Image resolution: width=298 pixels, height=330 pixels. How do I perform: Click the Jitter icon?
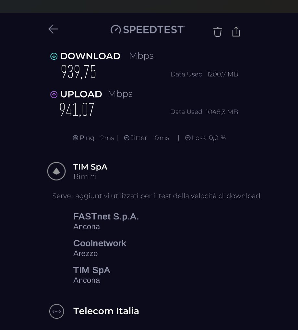click(127, 138)
